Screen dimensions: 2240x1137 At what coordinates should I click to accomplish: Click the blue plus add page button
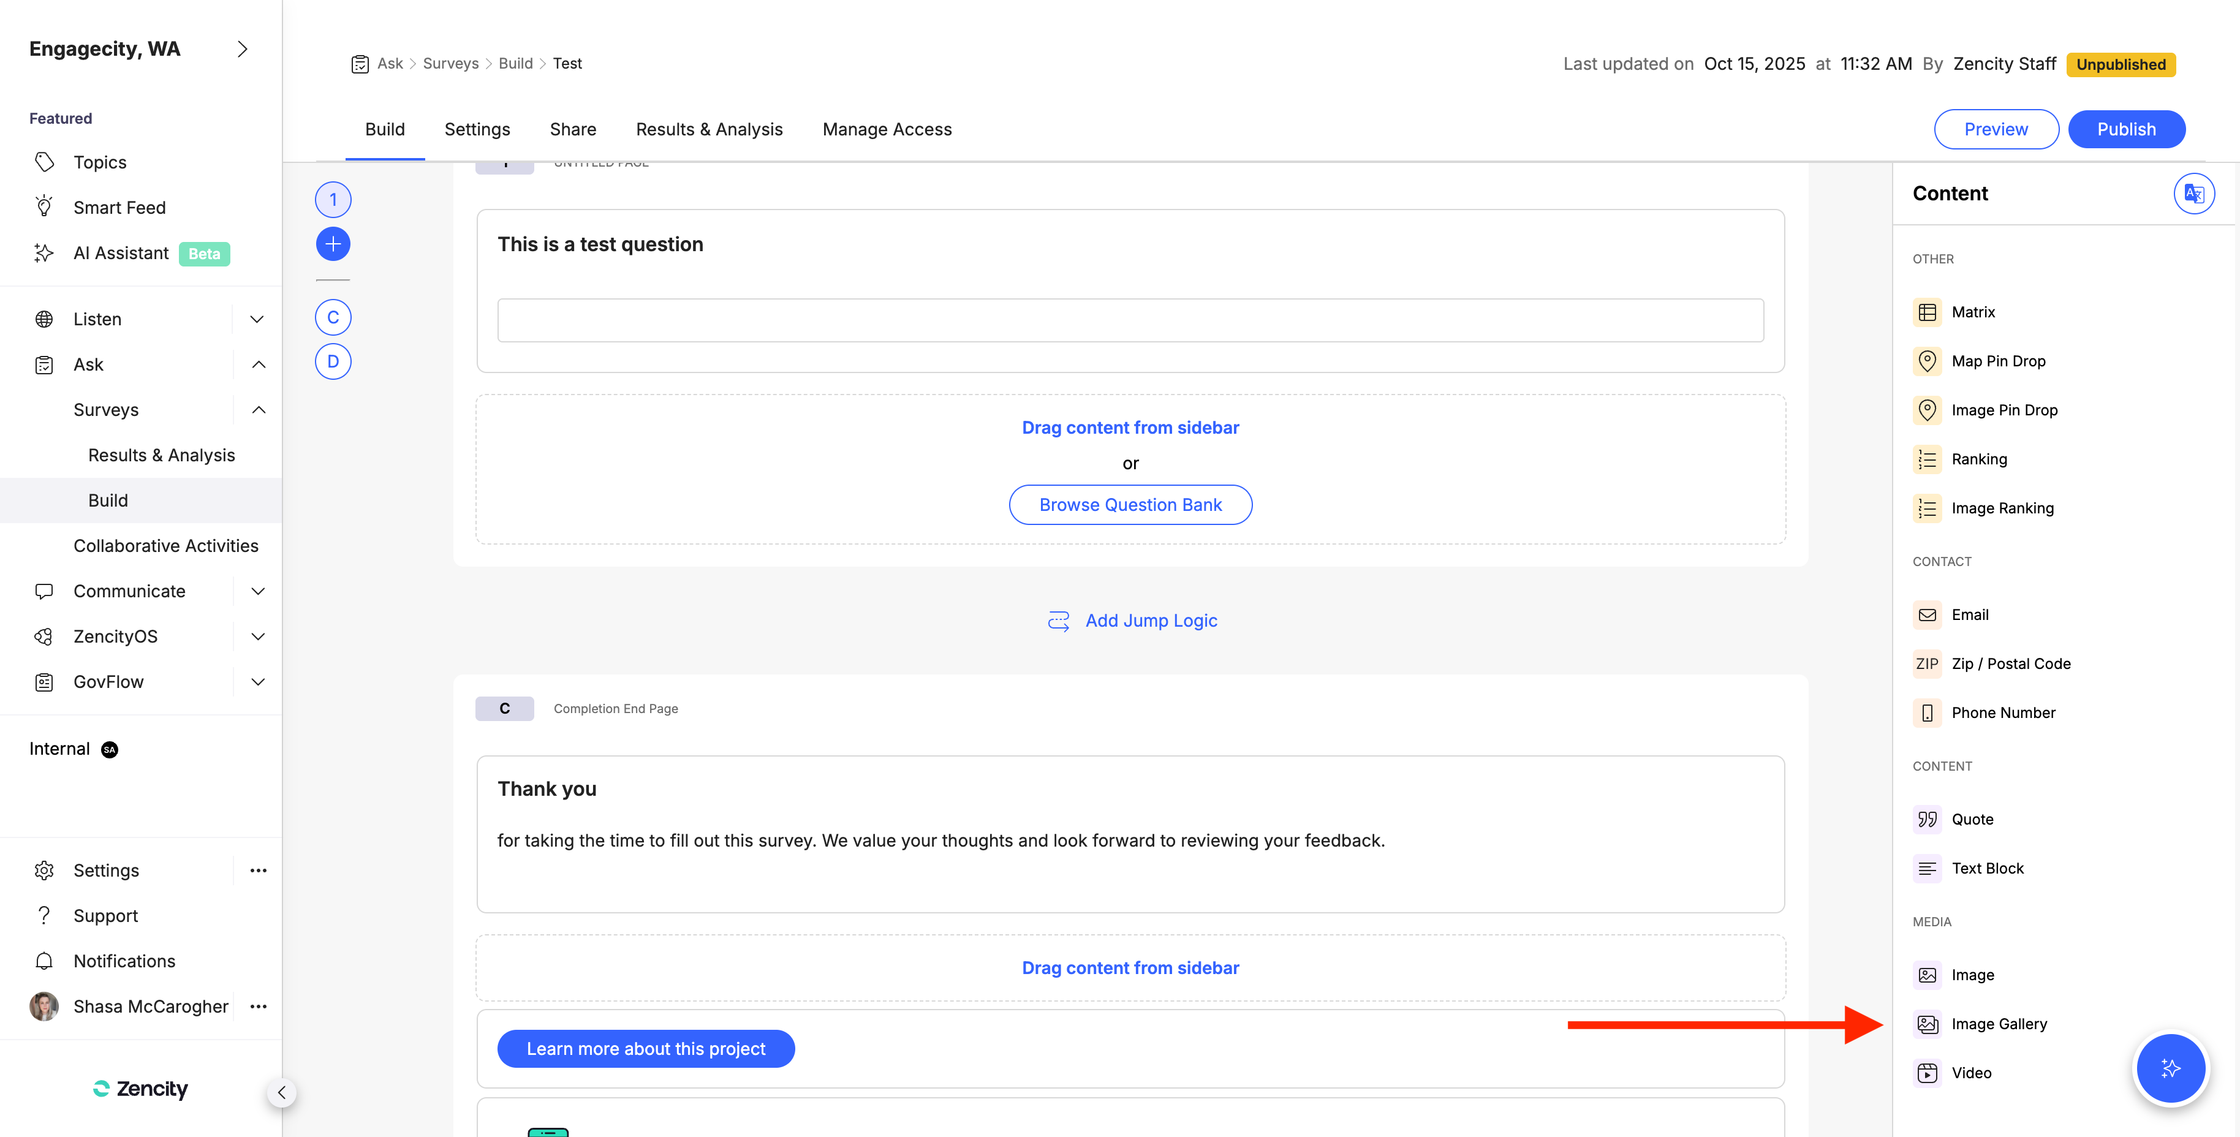(x=333, y=244)
